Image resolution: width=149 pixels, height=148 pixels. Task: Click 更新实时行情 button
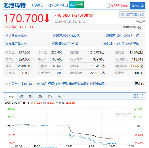coord(132,15)
